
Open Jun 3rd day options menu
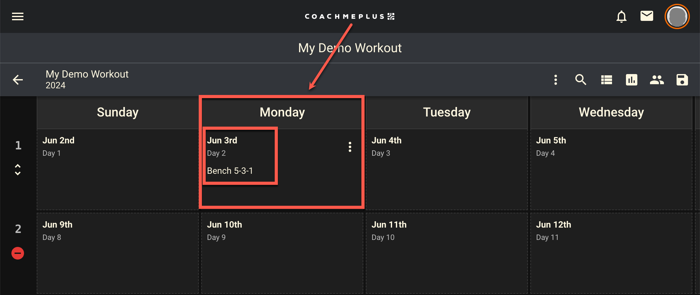point(350,147)
